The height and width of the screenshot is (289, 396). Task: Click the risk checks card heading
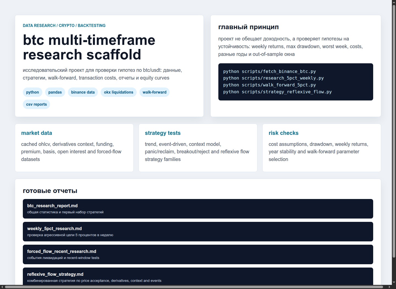tap(284, 133)
